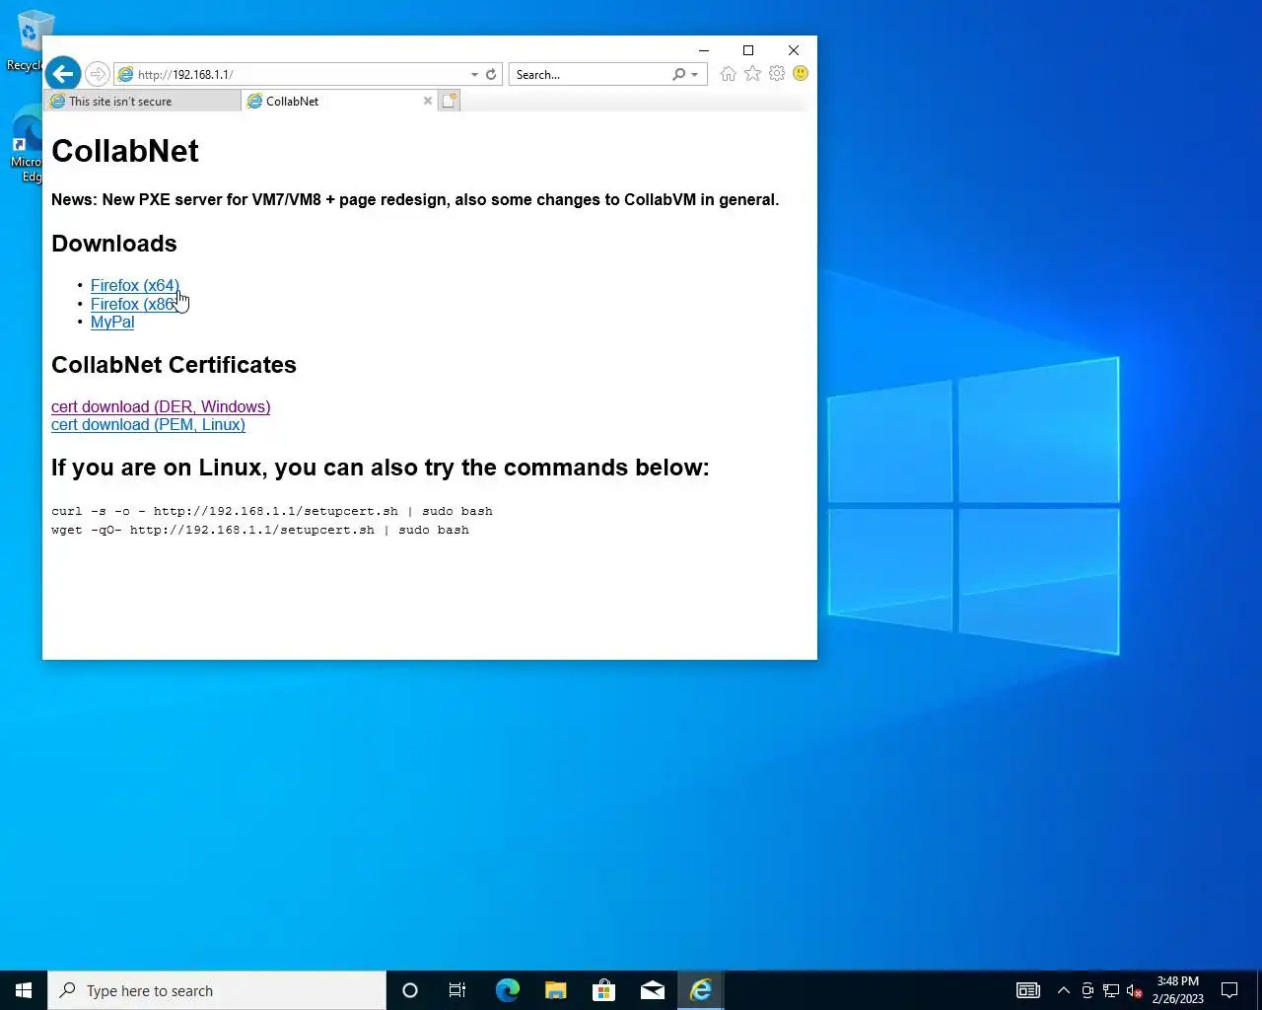
Task: Open the clock showing 3:48 PM
Action: pyautogui.click(x=1177, y=990)
